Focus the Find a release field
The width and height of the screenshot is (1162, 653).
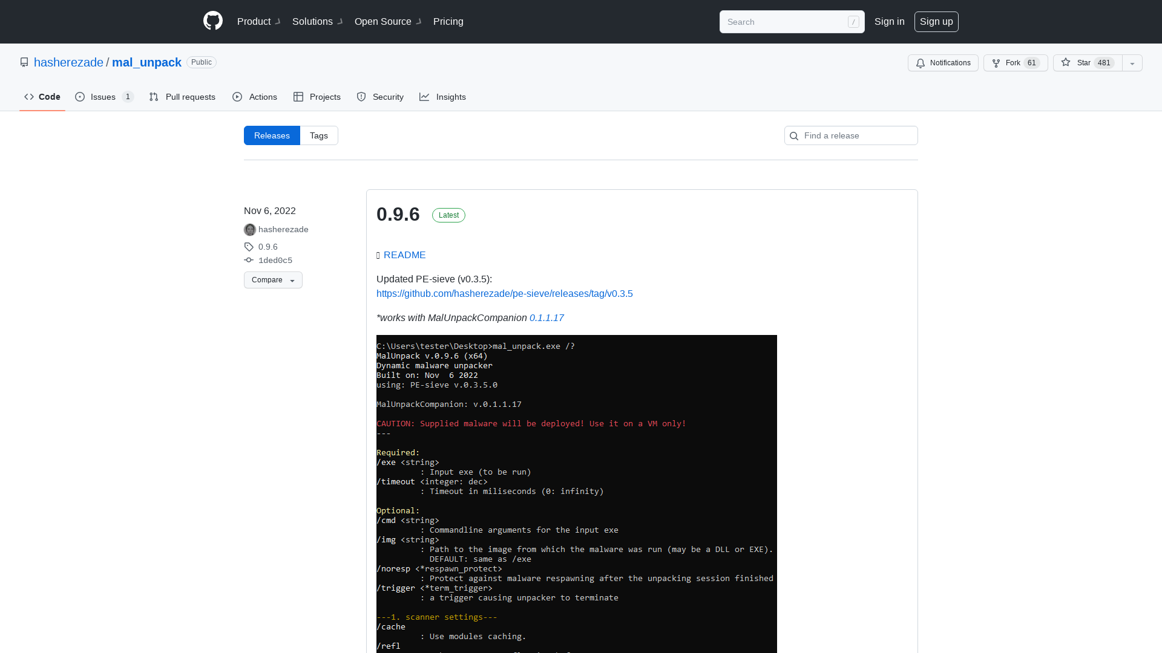click(851, 135)
